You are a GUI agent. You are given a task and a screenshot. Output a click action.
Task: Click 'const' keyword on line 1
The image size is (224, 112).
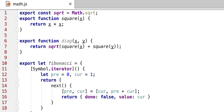45,13
